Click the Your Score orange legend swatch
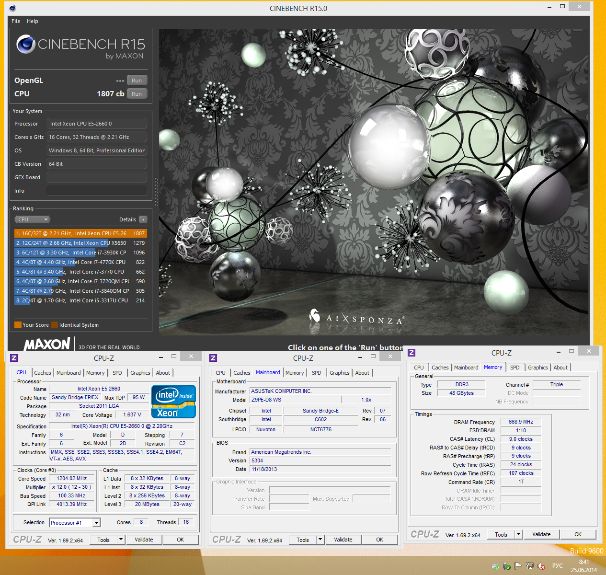 (18, 325)
